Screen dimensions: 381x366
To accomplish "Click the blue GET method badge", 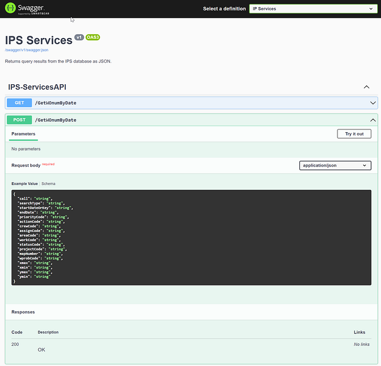I will (x=20, y=103).
